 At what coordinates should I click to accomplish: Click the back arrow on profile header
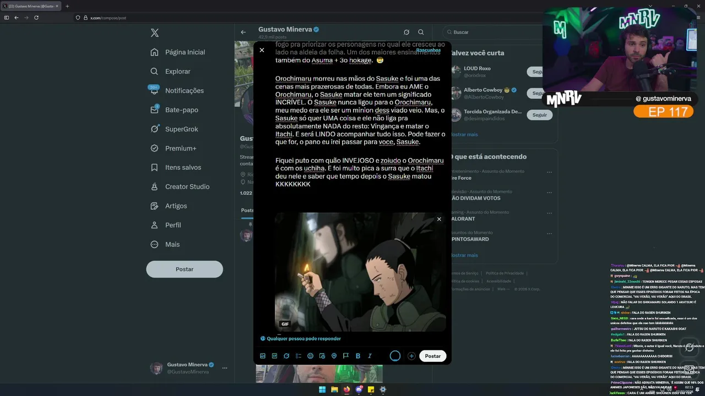[x=243, y=32]
